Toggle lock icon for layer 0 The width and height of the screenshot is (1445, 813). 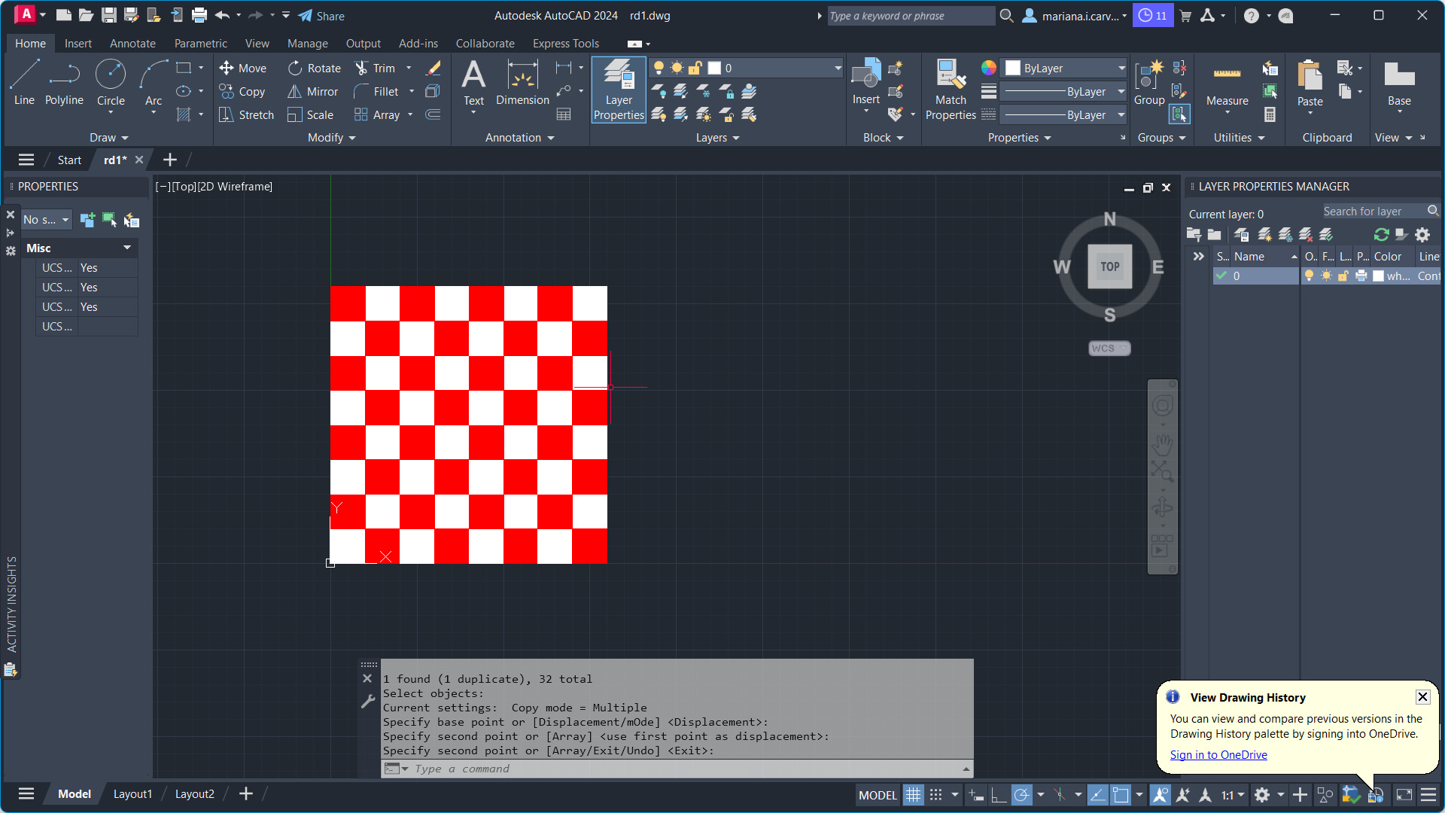(x=1343, y=276)
